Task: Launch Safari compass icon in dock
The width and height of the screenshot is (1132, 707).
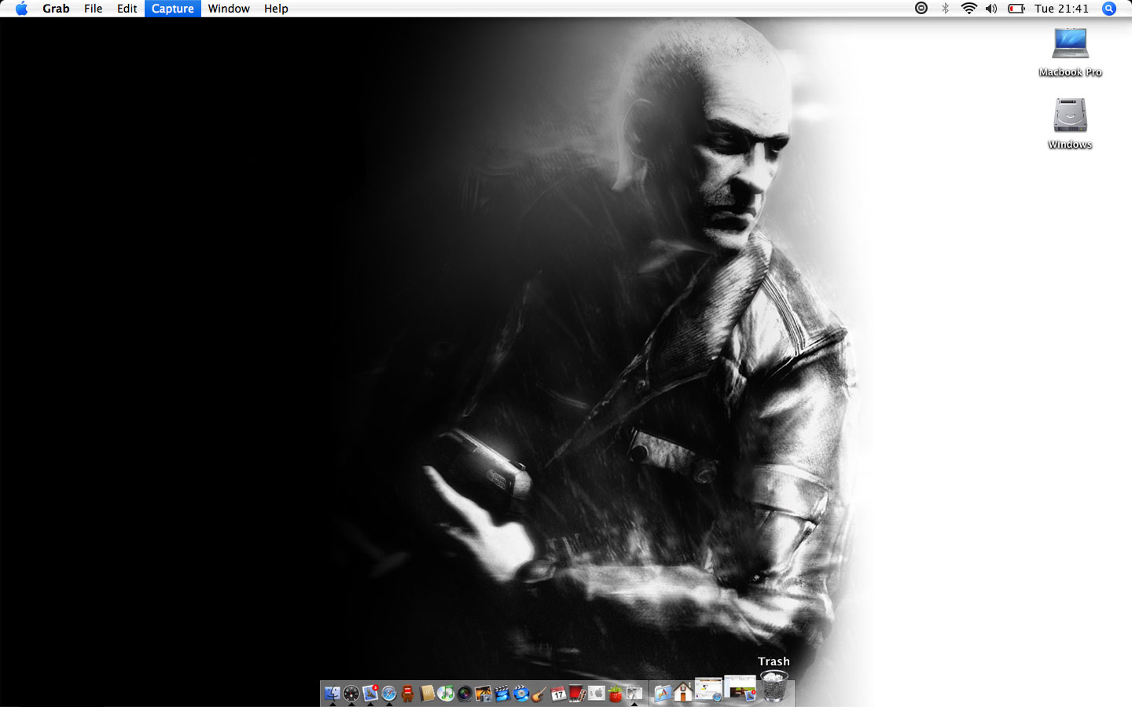Action: coord(389,693)
